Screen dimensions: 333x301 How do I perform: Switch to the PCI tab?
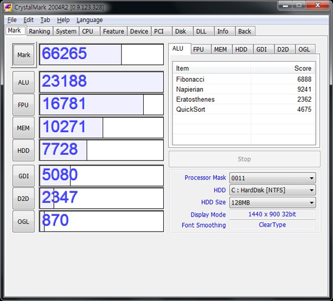pyautogui.click(x=162, y=31)
